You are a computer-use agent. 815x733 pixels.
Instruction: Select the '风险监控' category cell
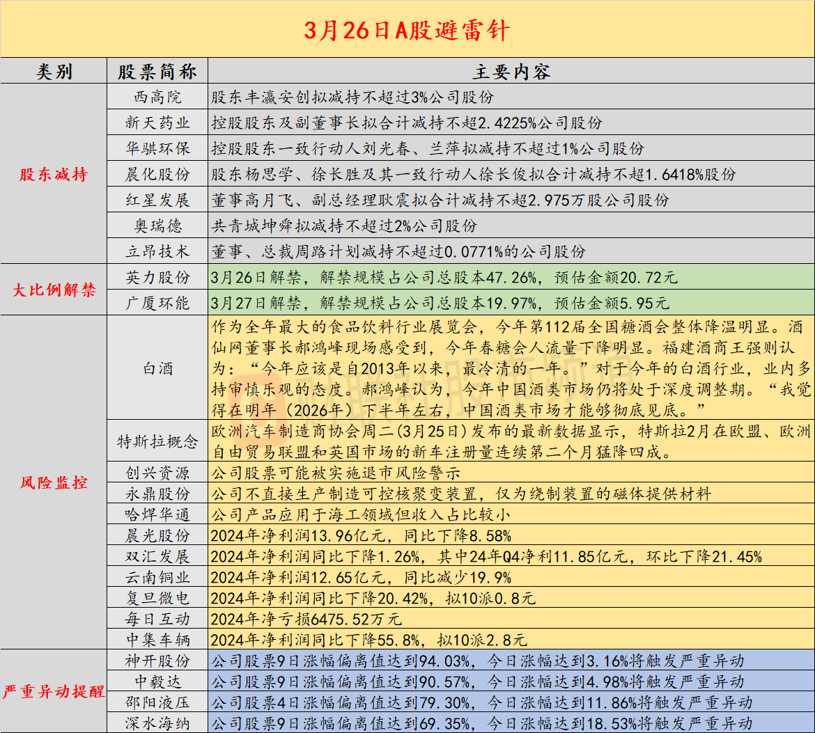54,482
